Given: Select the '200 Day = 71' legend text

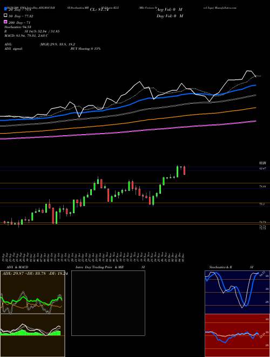Looking at the screenshot, I should pos(19,23).
